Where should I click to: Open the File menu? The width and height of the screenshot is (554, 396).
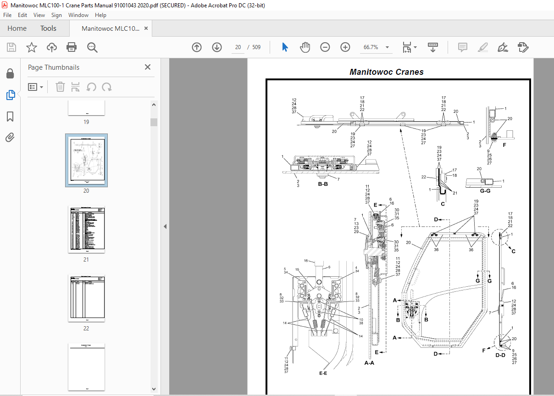7,15
